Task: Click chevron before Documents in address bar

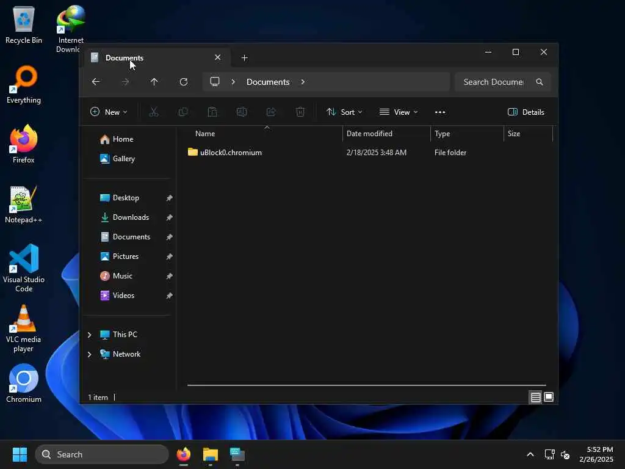Action: [x=233, y=82]
